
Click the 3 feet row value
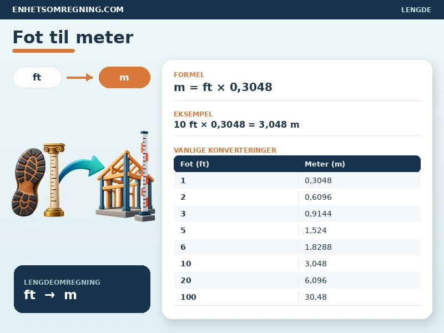coord(183,214)
